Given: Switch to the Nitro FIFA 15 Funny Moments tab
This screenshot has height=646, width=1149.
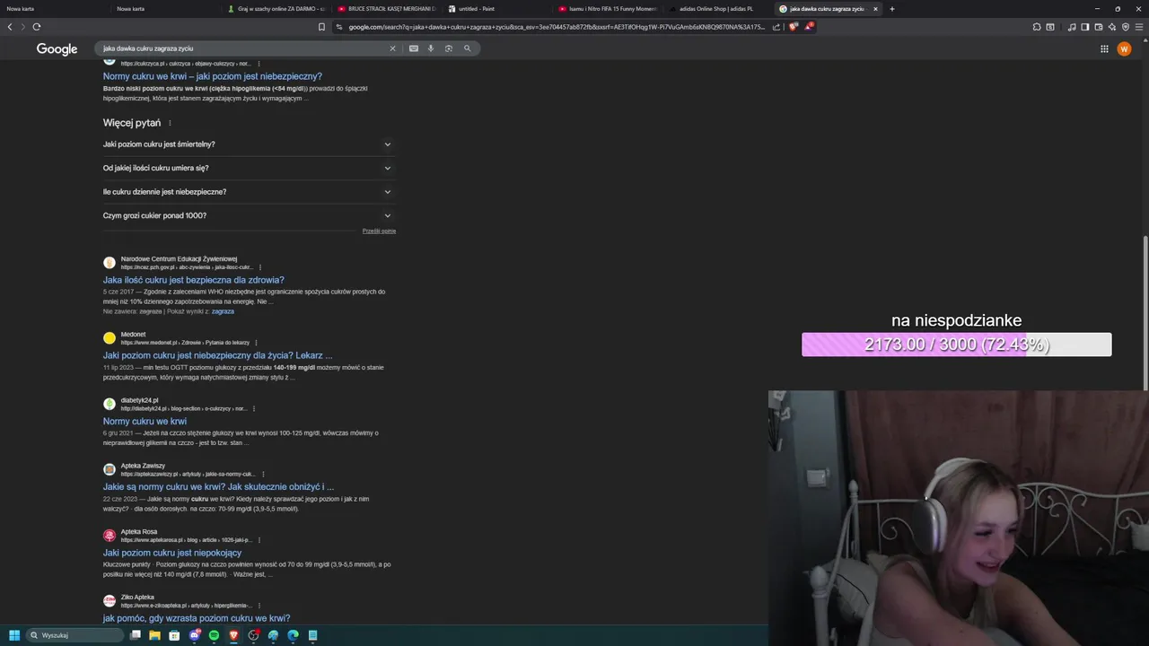Looking at the screenshot, I should pyautogui.click(x=607, y=9).
